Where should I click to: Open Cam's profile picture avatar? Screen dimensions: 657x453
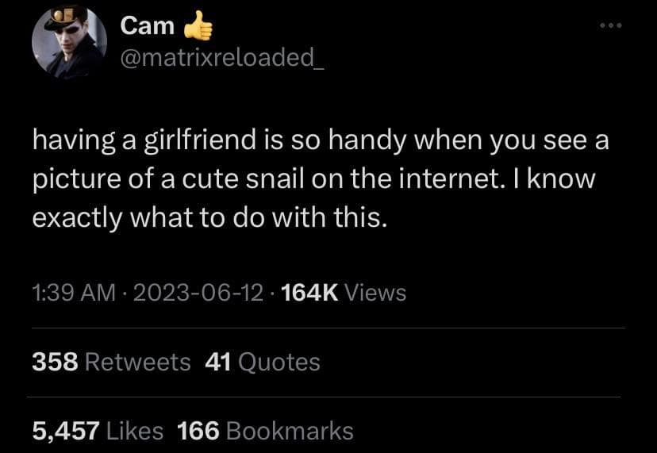(69, 41)
